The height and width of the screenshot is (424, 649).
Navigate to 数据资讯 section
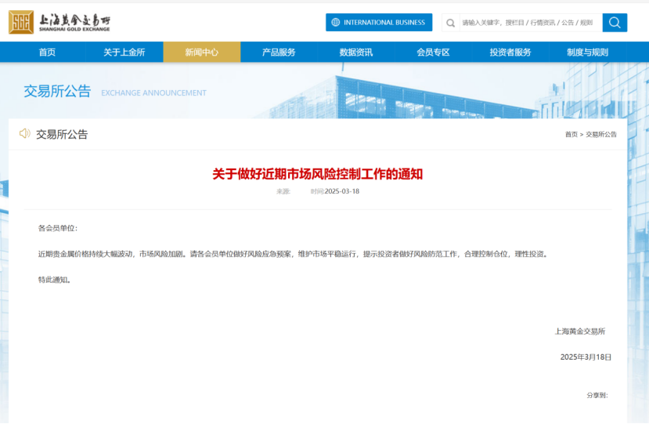356,53
